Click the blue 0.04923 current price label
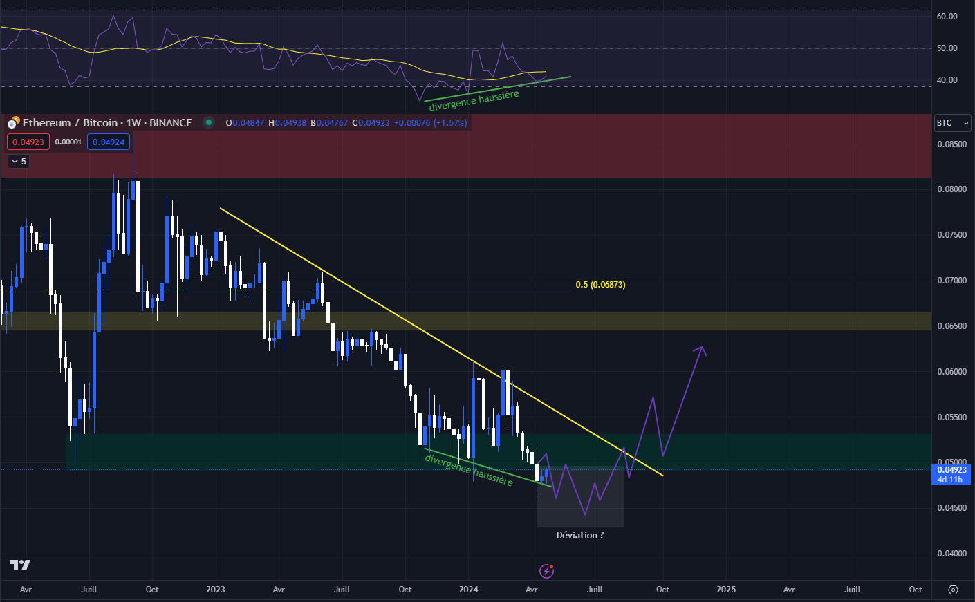The height and width of the screenshot is (602, 975). click(x=951, y=469)
